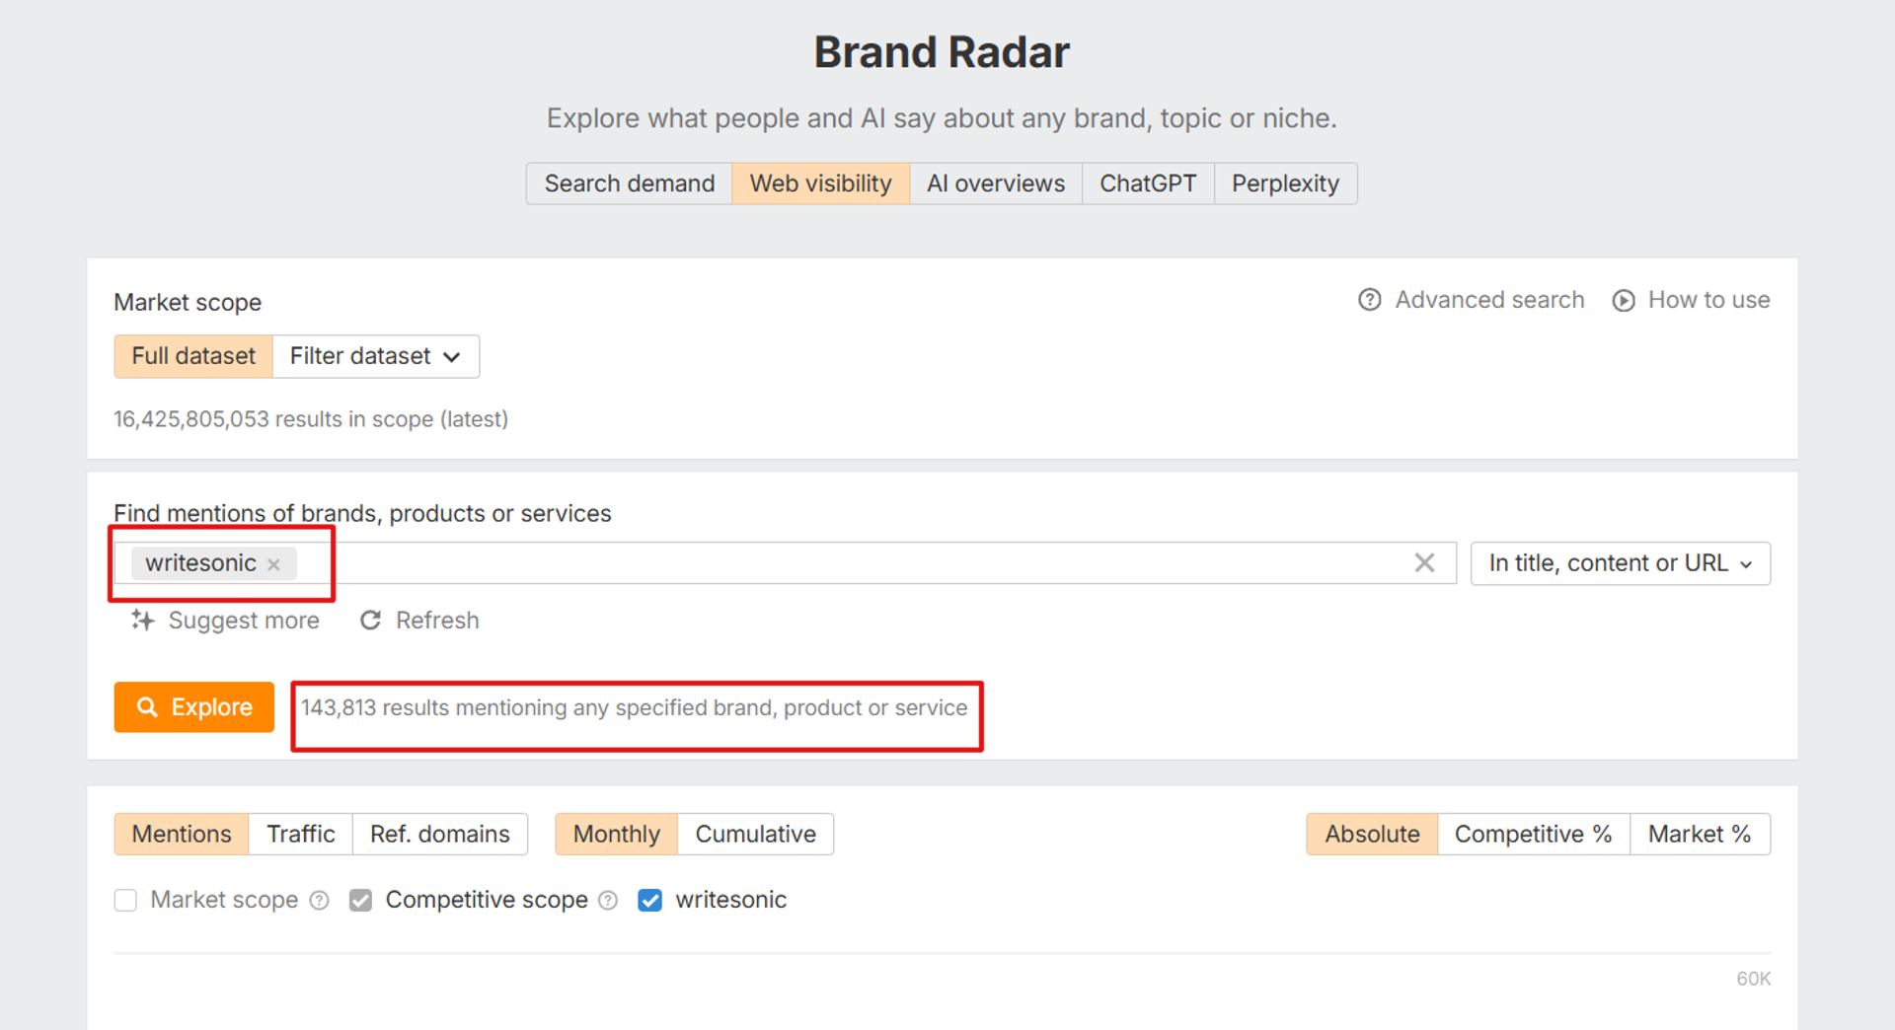Image resolution: width=1895 pixels, height=1030 pixels.
Task: Click the 143,813 results mentioning text
Action: click(x=635, y=708)
